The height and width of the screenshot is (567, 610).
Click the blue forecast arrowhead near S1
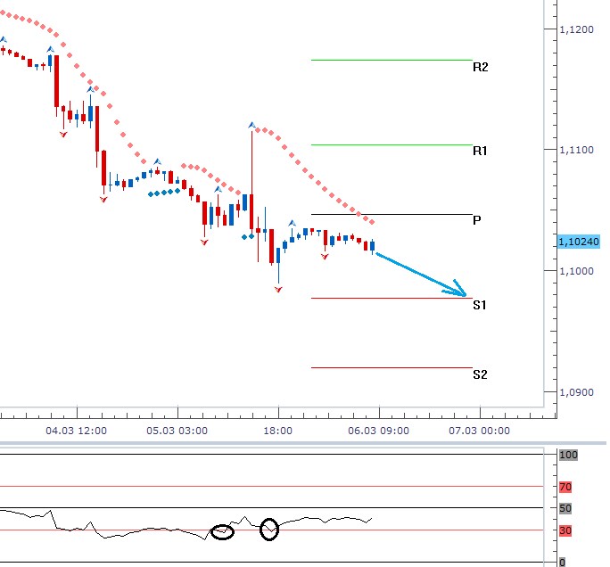[460, 291]
